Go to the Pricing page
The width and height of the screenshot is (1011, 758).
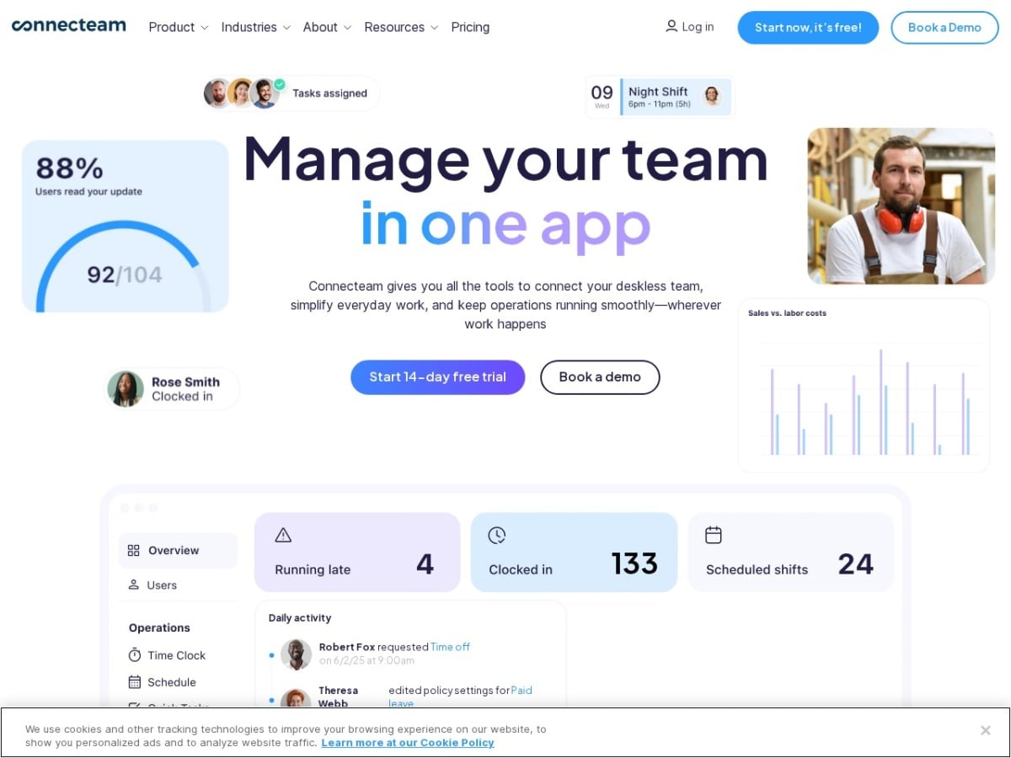[x=470, y=27]
